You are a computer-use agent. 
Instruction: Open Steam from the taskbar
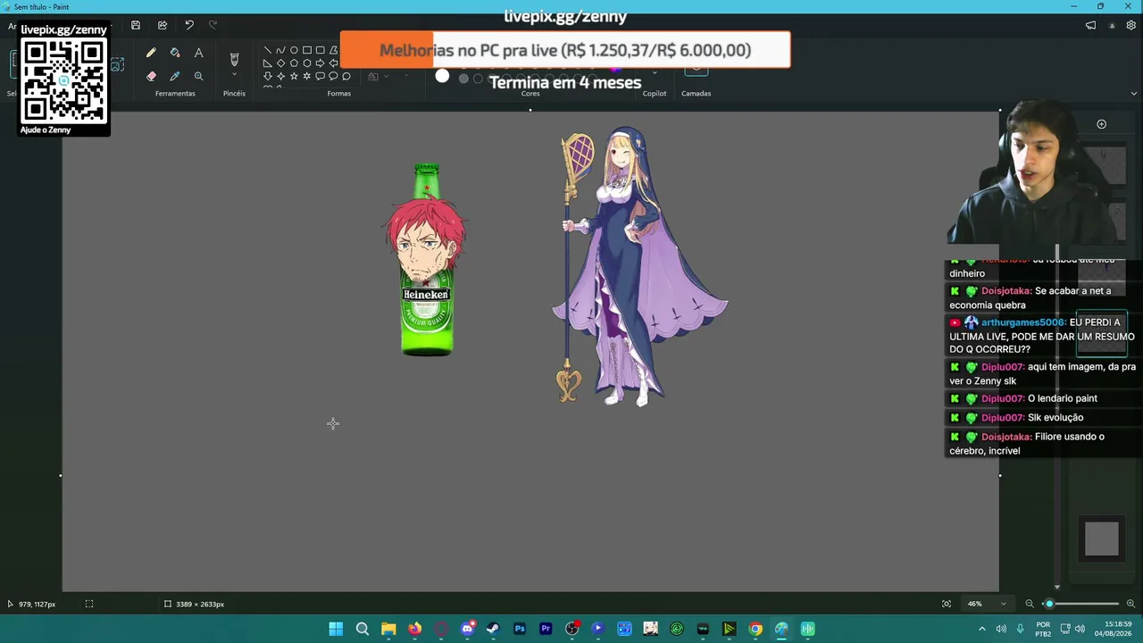click(x=493, y=629)
